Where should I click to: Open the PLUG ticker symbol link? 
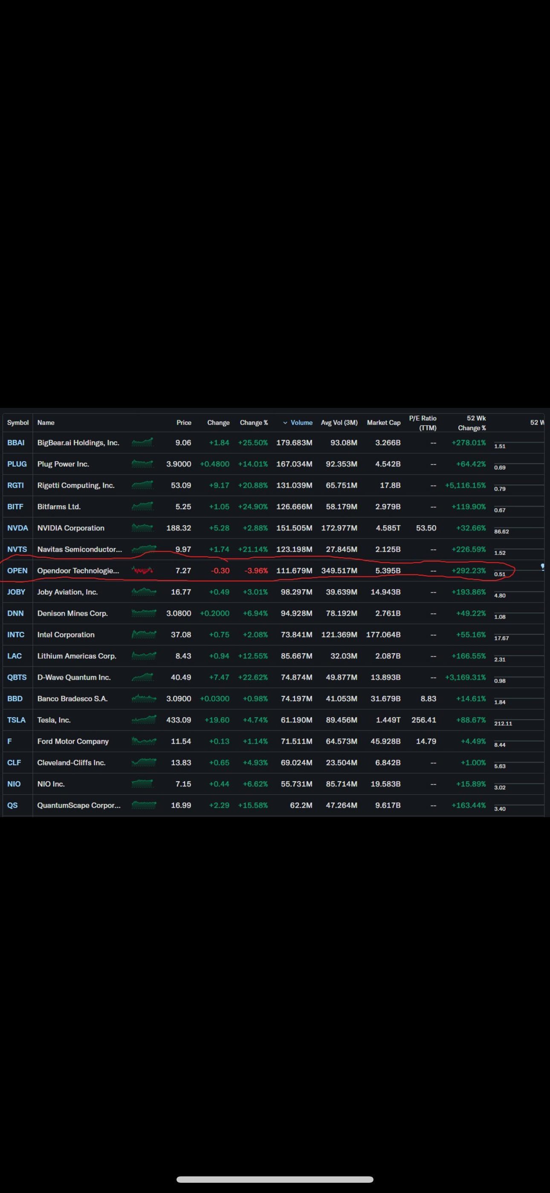click(x=17, y=464)
